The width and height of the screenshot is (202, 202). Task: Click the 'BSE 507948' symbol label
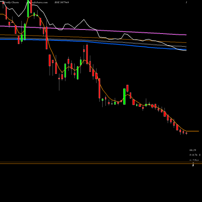click(x=62, y=2)
